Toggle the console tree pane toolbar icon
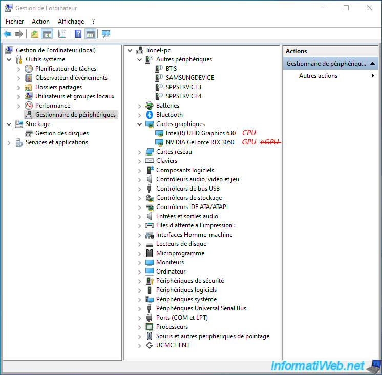The width and height of the screenshot is (382, 375). point(47,34)
